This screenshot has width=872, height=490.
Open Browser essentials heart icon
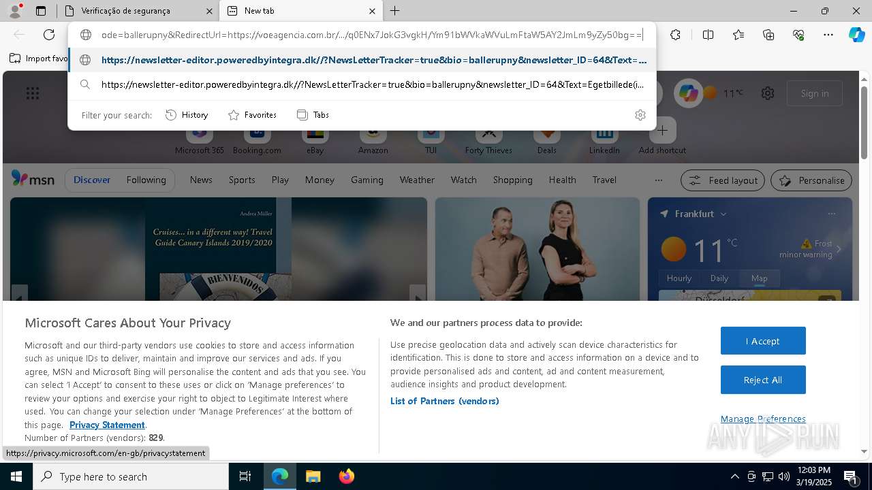[798, 35]
